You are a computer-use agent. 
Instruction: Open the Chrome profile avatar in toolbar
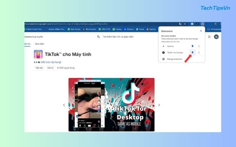(216, 24)
